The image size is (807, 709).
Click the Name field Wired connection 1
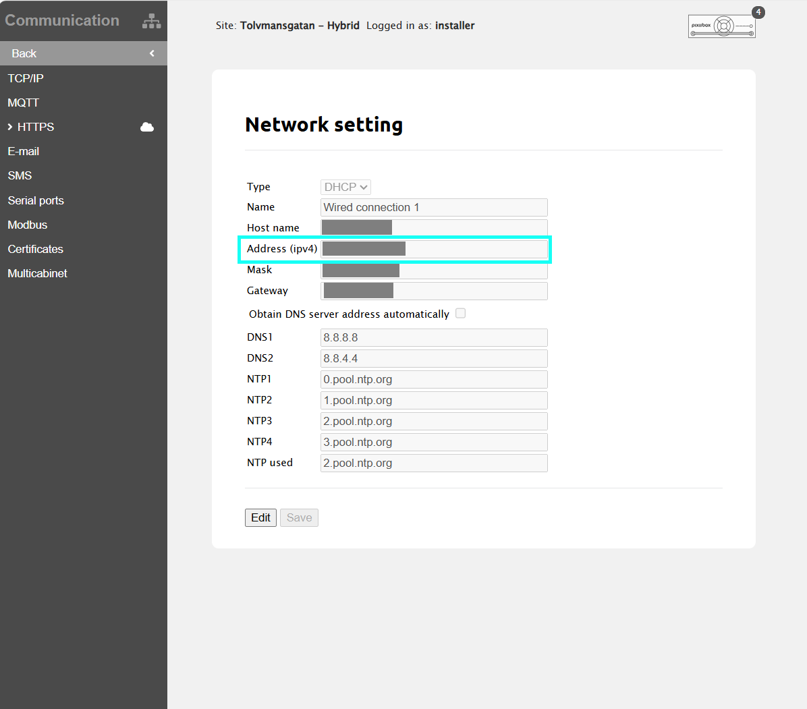click(x=434, y=207)
